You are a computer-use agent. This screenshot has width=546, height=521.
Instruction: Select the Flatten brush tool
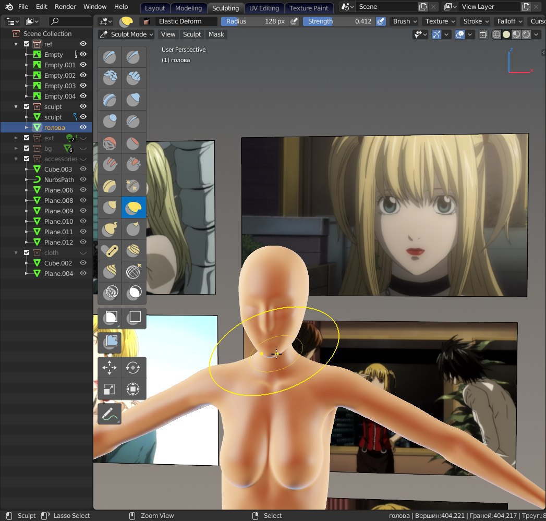click(133, 143)
